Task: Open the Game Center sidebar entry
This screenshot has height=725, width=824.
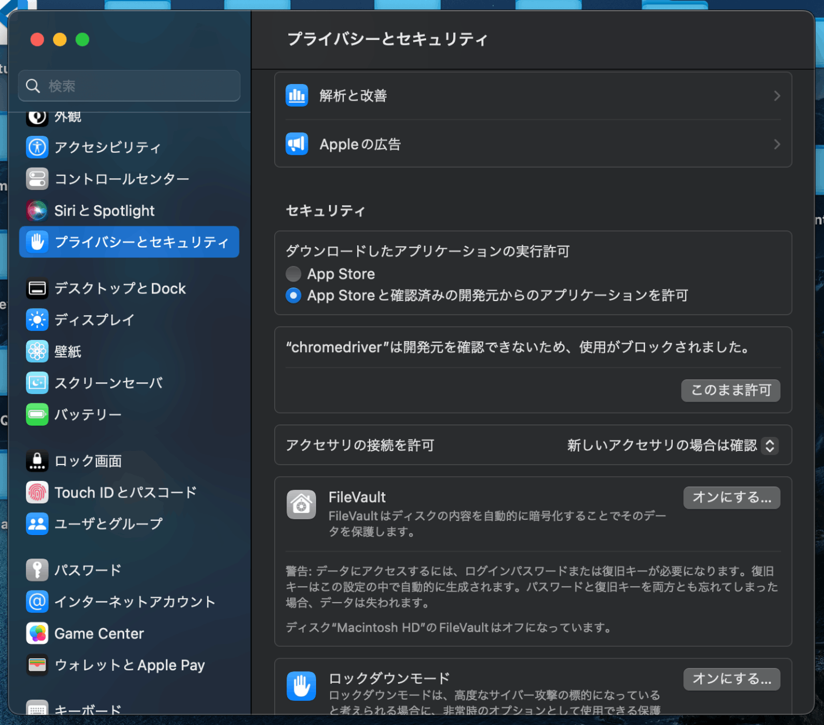Action: [99, 633]
